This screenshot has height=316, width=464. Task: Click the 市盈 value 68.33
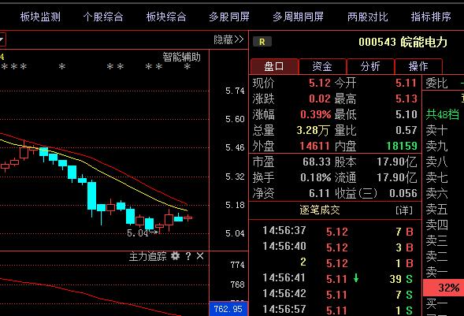click(317, 162)
